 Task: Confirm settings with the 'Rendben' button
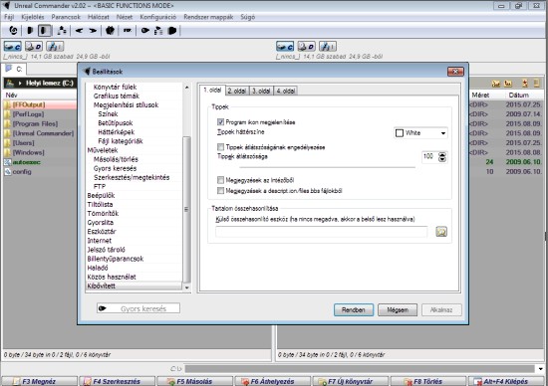(354, 310)
